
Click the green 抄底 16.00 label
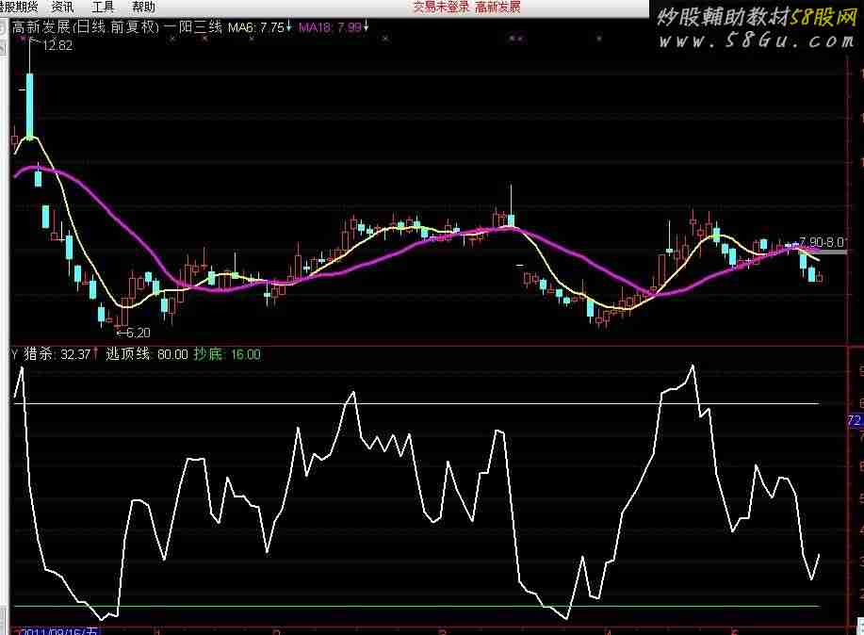pos(227,354)
